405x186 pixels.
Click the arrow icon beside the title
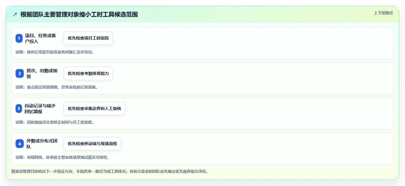(x=15, y=14)
